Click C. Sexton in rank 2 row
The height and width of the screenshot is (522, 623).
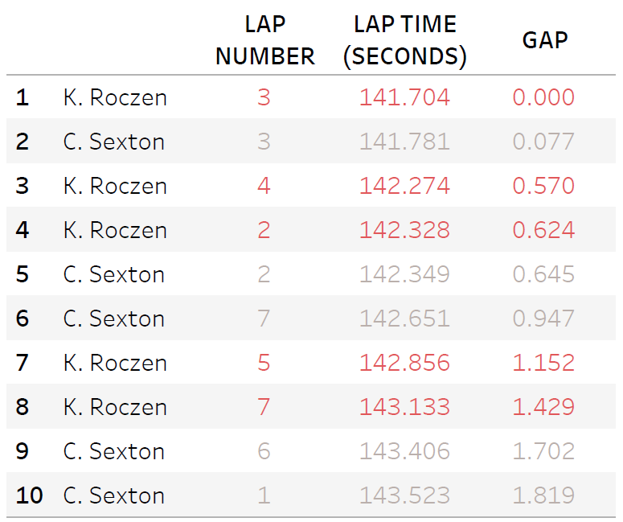tap(114, 142)
